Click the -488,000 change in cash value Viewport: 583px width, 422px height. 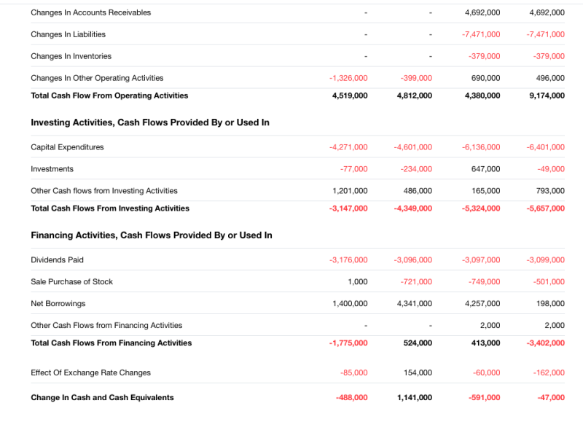351,398
